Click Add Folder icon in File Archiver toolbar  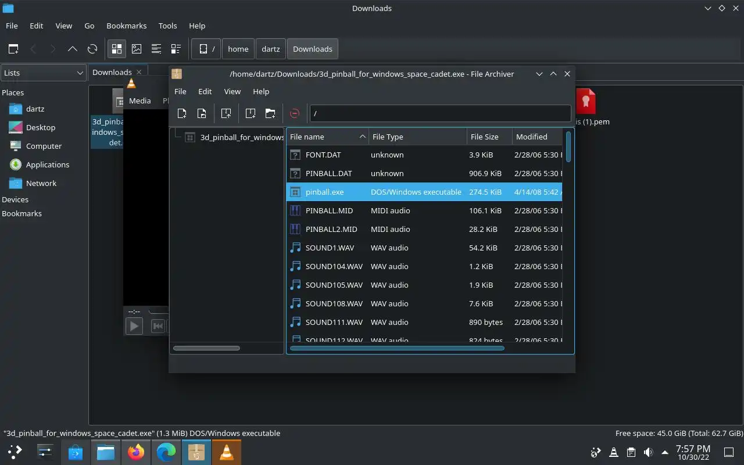[x=270, y=113]
